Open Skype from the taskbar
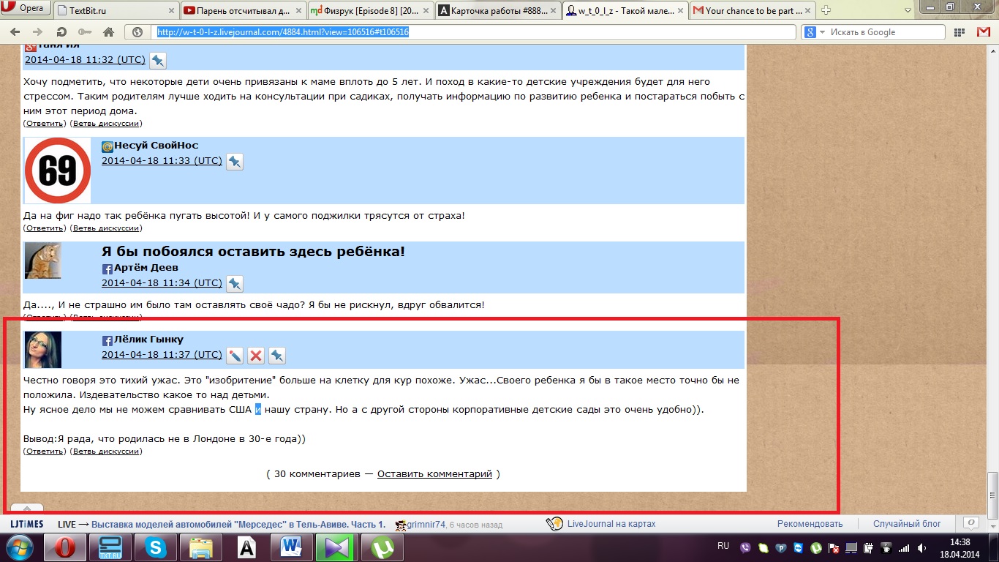This screenshot has height=562, width=999. [x=155, y=547]
